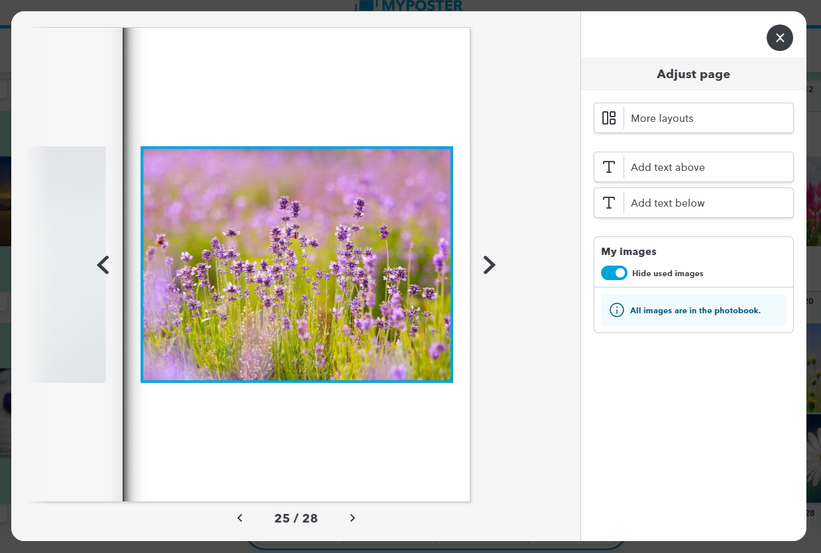Click the MYPOSTER logo at the top

pyautogui.click(x=410, y=5)
